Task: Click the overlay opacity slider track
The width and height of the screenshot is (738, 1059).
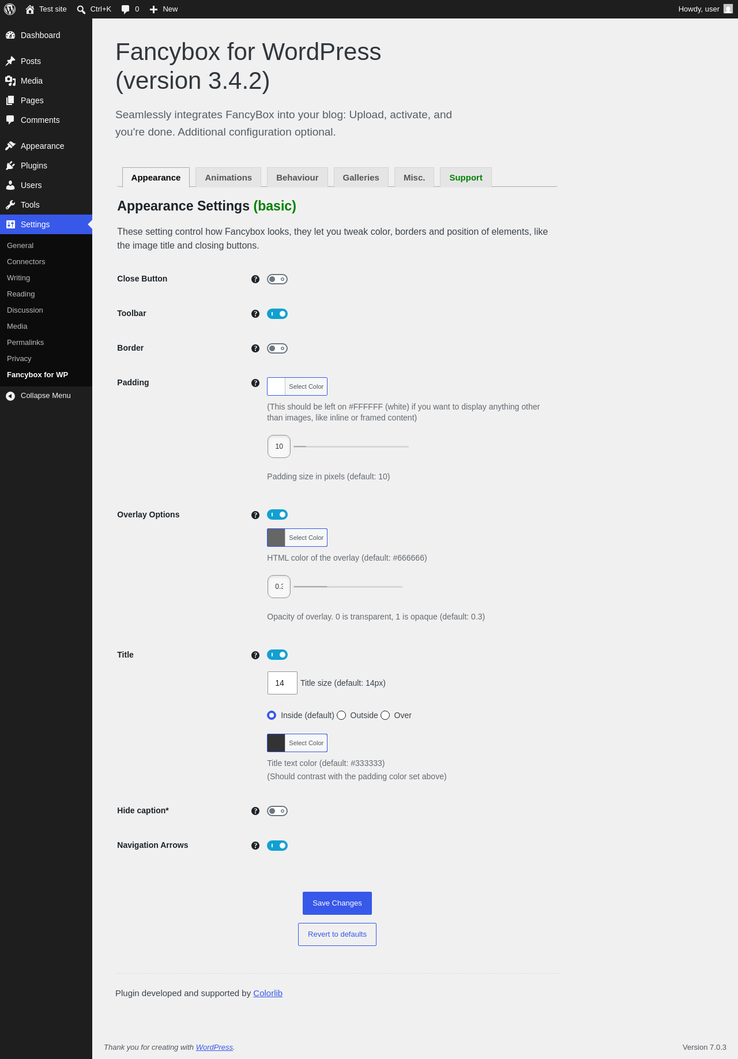Action: [x=348, y=587]
